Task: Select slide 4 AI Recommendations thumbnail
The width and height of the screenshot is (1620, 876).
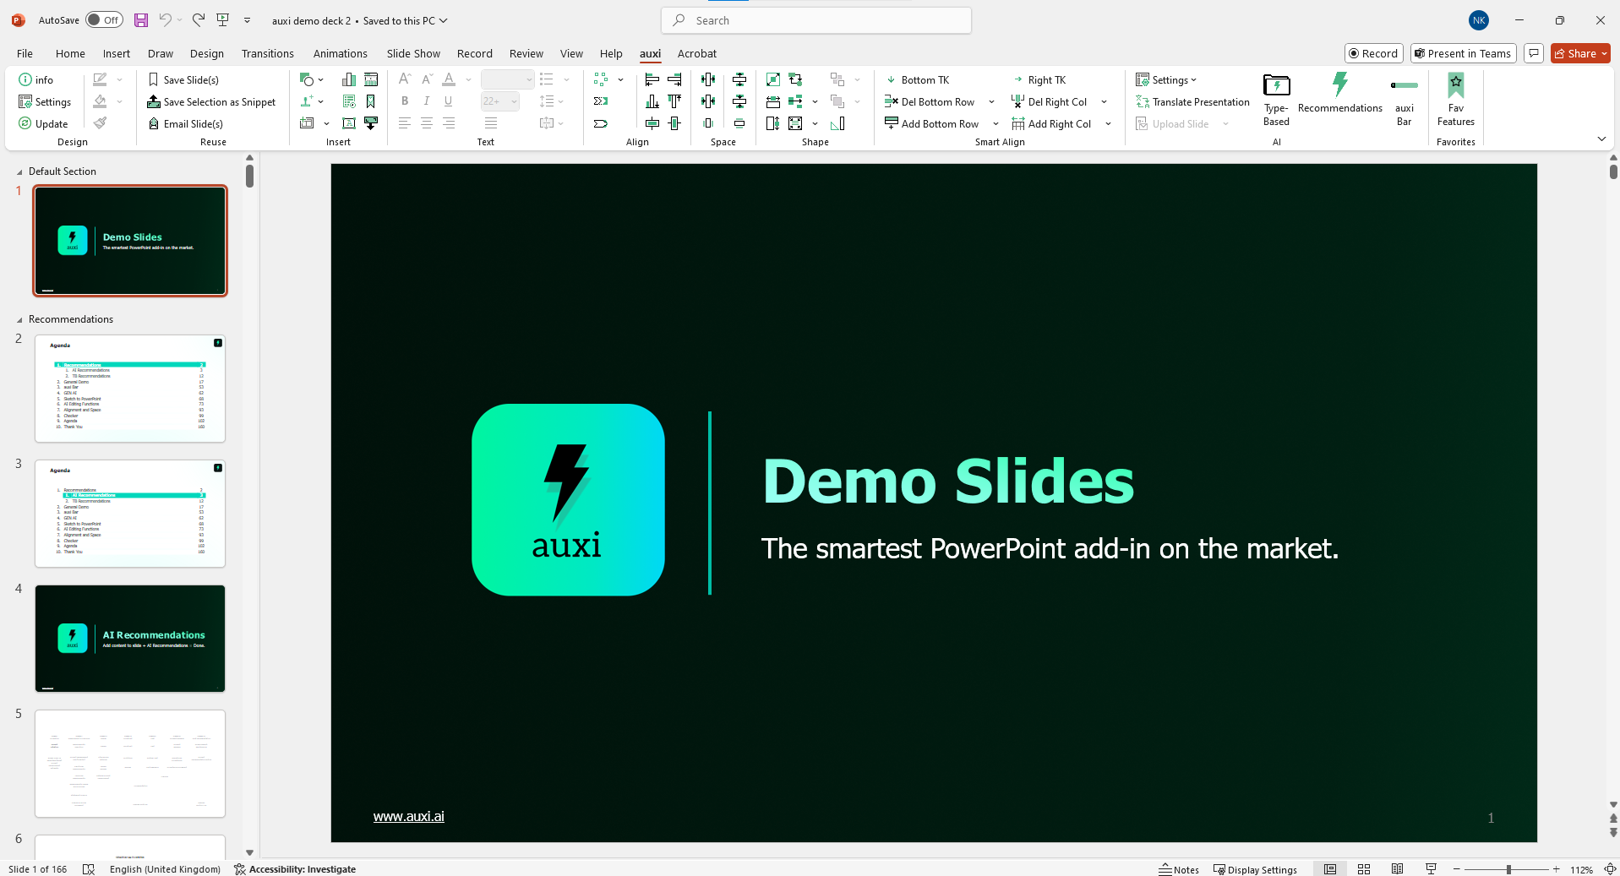Action: 130,639
